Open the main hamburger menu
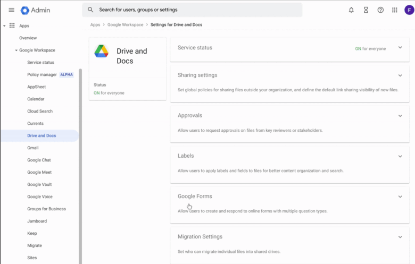This screenshot has height=264, width=415. pyautogui.click(x=11, y=10)
